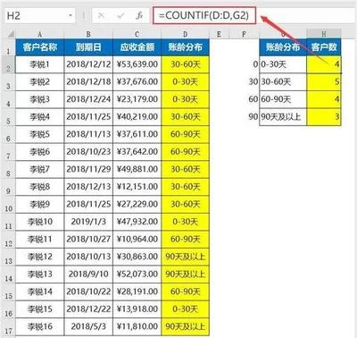Select amount cell ¥37,676.00
The width and height of the screenshot is (357, 338).
click(x=137, y=82)
